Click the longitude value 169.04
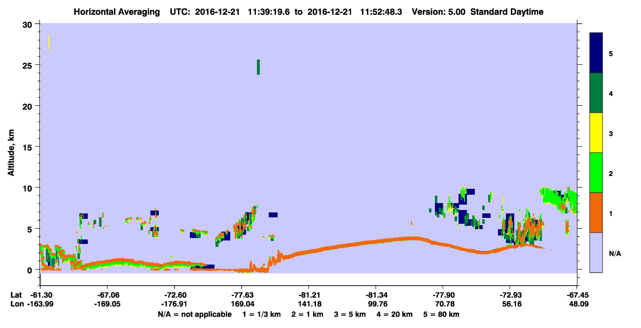Image resolution: width=641 pixels, height=328 pixels. coord(242,304)
